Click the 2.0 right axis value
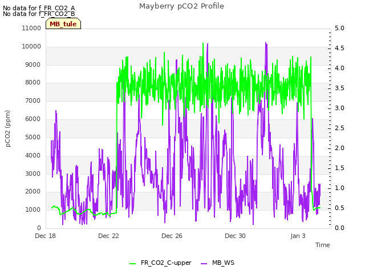 (340, 148)
